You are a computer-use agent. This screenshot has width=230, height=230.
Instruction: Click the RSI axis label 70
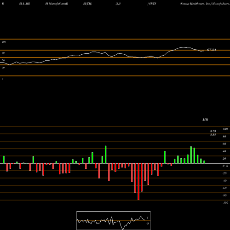3,53
